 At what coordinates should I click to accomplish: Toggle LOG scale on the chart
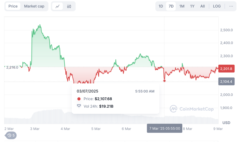pyautogui.click(x=217, y=6)
